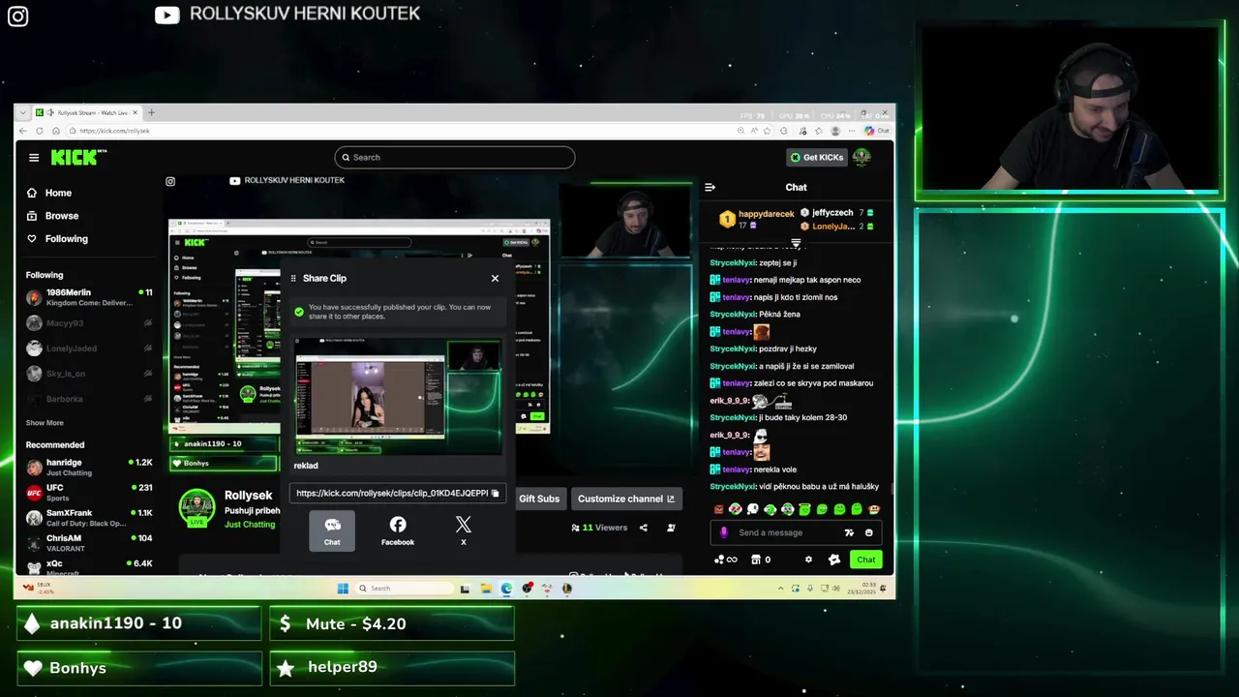Click StrycekNyxi username in 'Pěkná žena' message
The image size is (1239, 697).
point(733,315)
